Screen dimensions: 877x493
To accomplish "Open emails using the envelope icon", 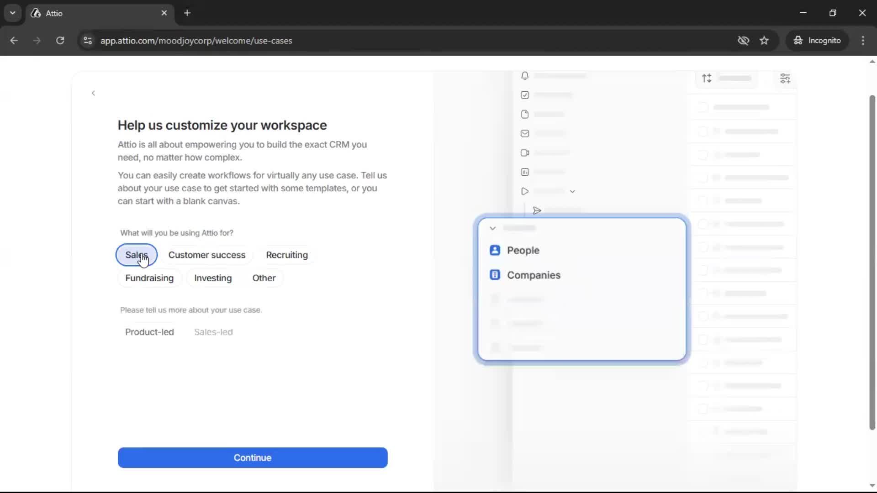I will point(524,133).
